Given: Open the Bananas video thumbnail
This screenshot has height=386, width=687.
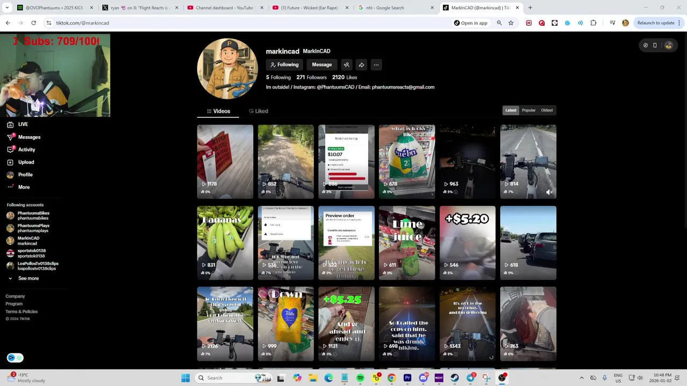Looking at the screenshot, I should pyautogui.click(x=225, y=243).
